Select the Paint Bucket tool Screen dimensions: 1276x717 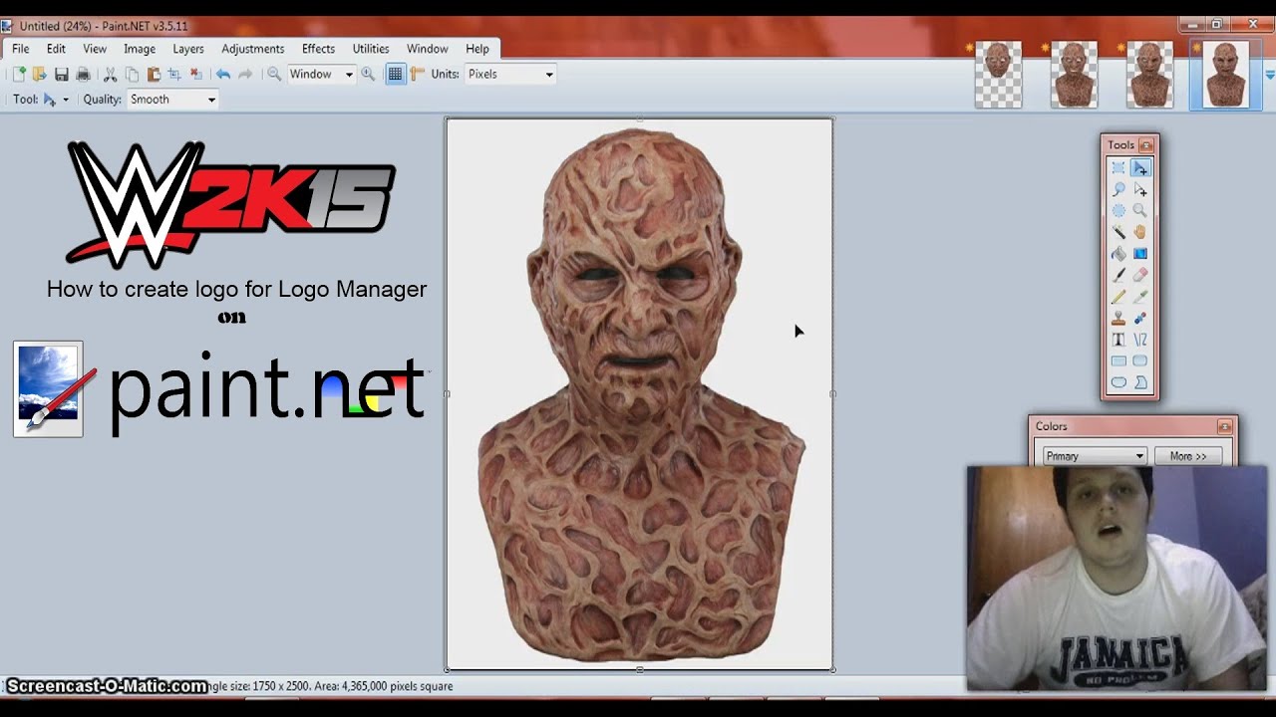pyautogui.click(x=1118, y=254)
